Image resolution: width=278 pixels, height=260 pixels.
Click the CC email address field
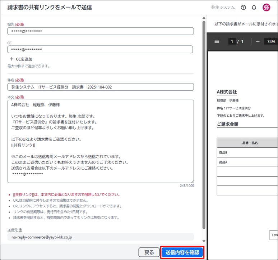coord(101,49)
